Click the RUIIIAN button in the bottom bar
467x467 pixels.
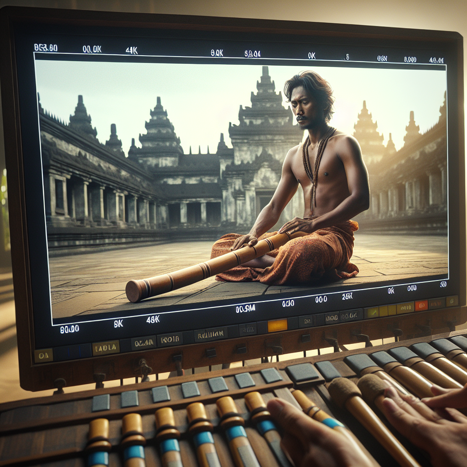point(211,334)
